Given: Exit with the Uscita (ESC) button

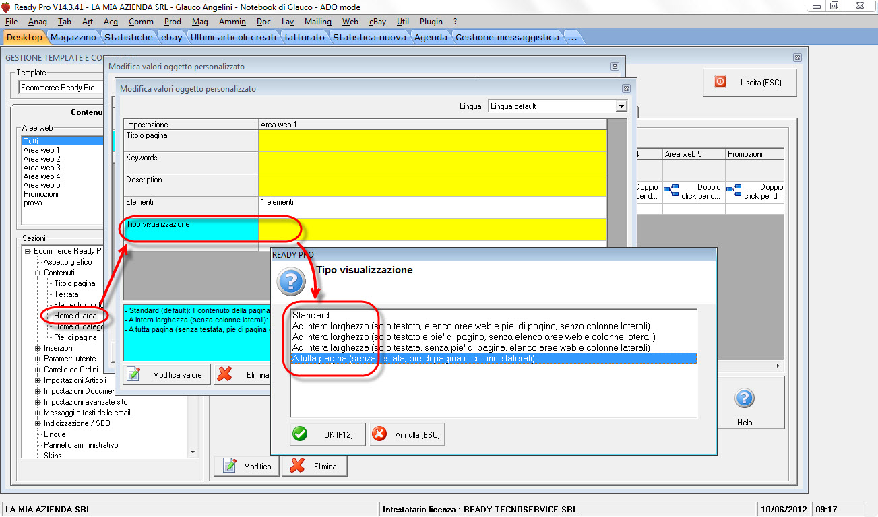Looking at the screenshot, I should click(x=750, y=82).
